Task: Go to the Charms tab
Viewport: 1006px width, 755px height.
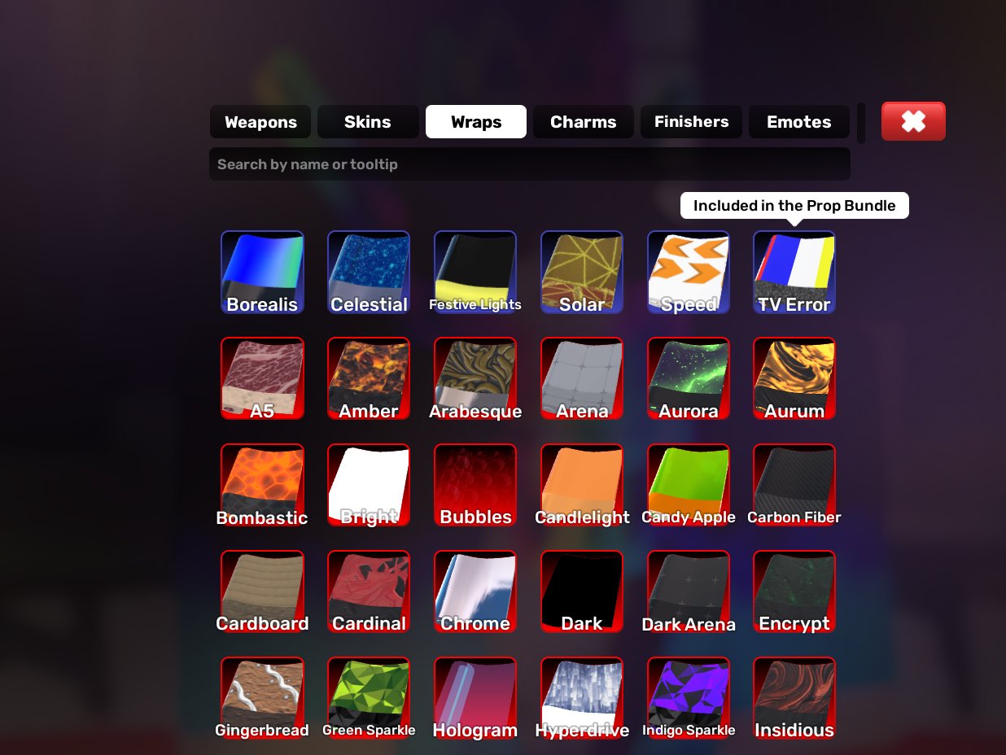Action: [x=584, y=122]
